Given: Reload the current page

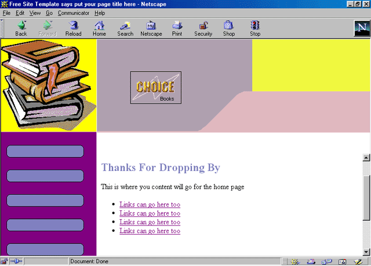Looking at the screenshot, I should pos(73,28).
